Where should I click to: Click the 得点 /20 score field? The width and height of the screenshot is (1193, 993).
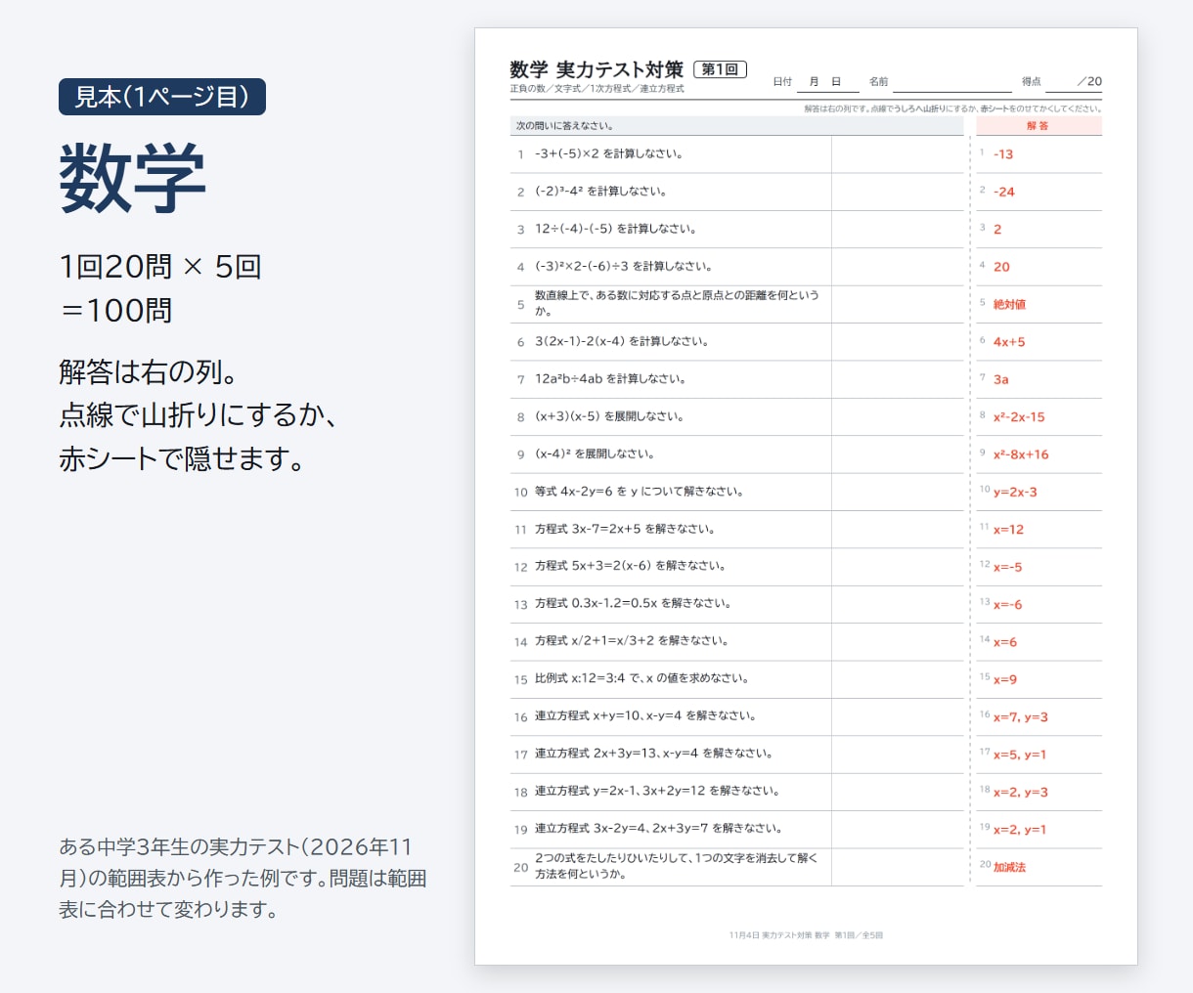pyautogui.click(x=1062, y=82)
